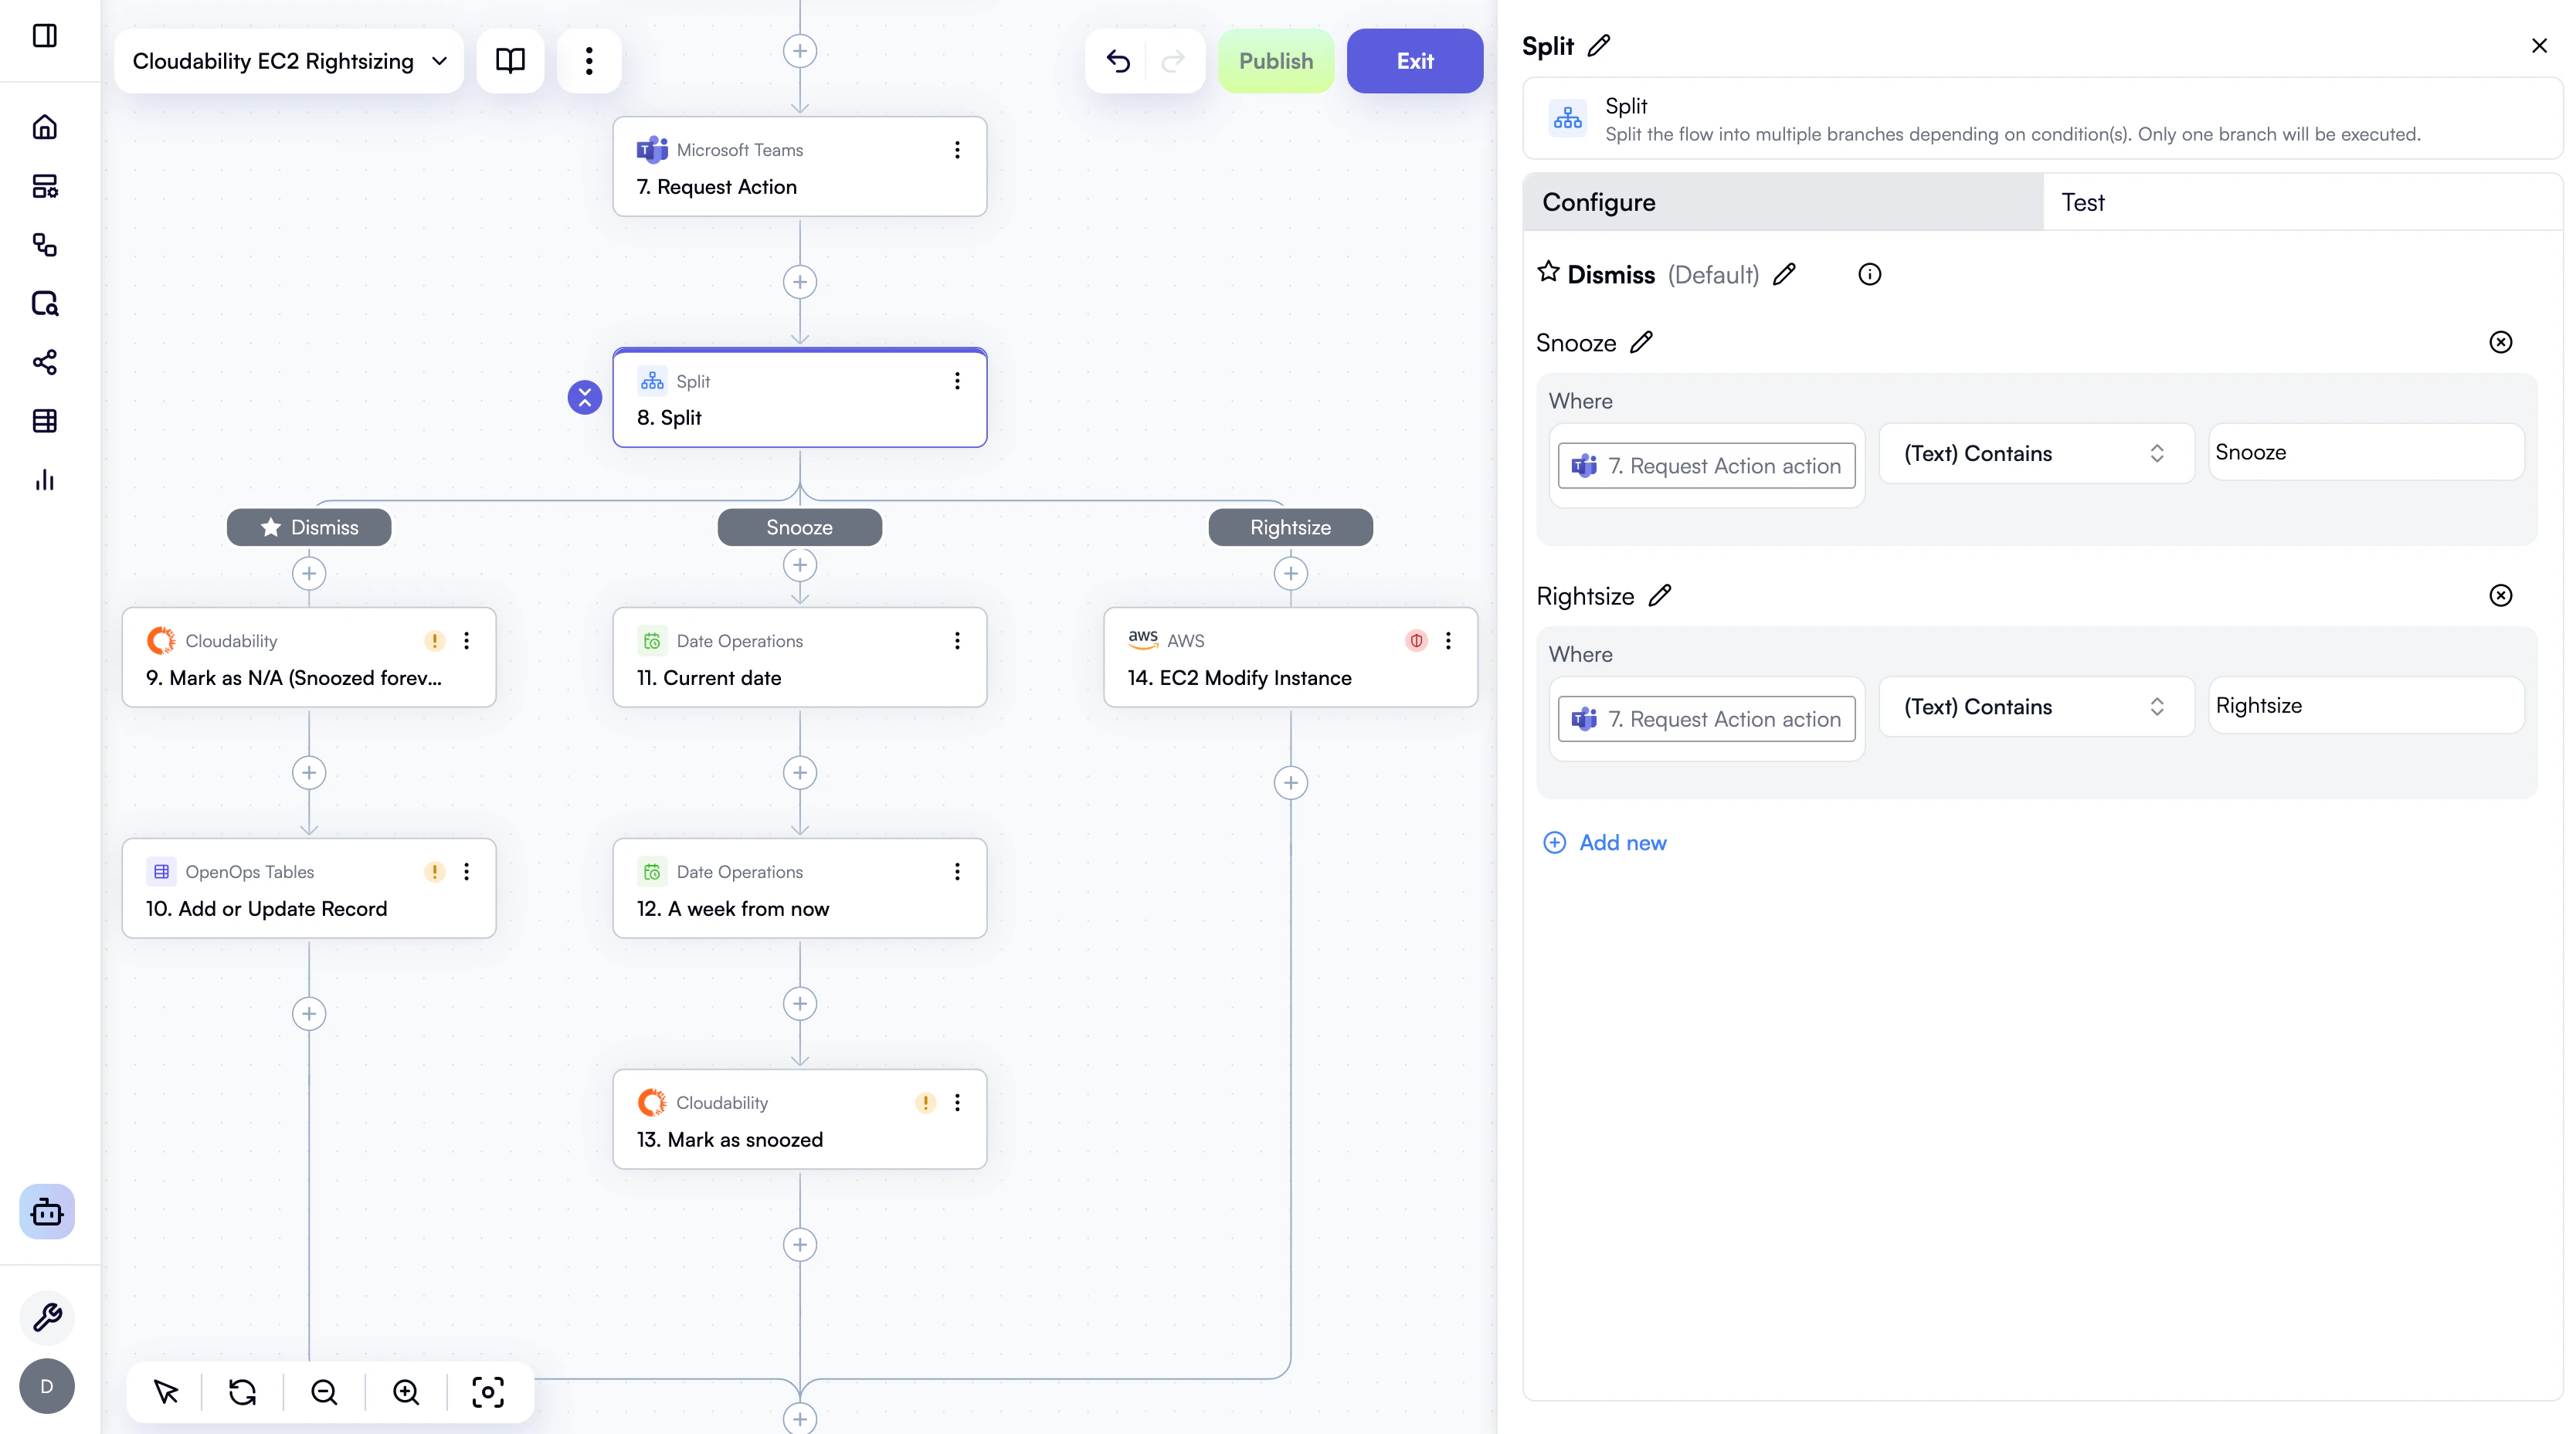
Task: Click the undo arrow above the canvas
Action: [1118, 61]
